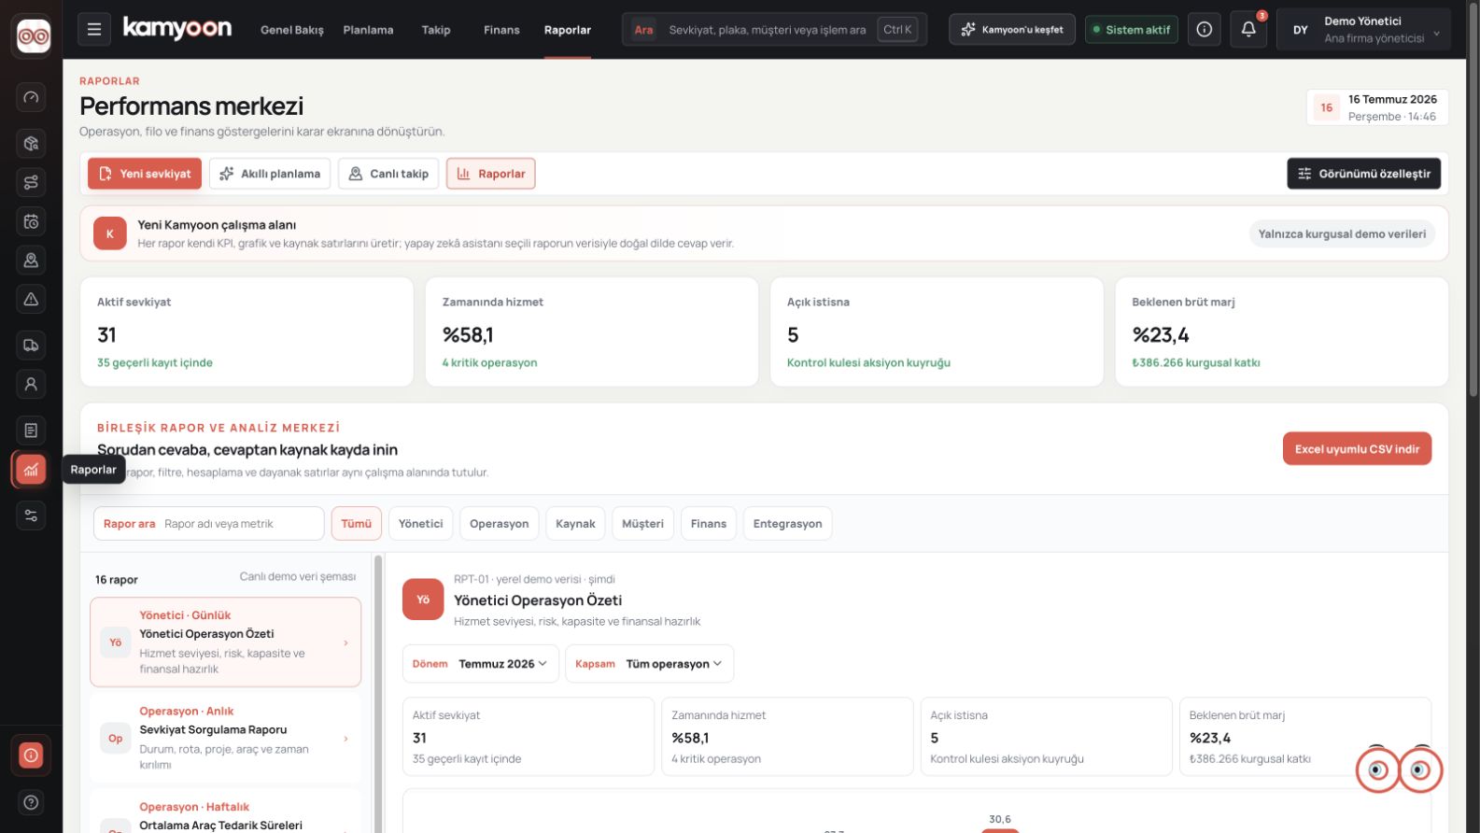Click the red K workspace badge
The height and width of the screenshot is (833, 1480).
click(x=110, y=233)
